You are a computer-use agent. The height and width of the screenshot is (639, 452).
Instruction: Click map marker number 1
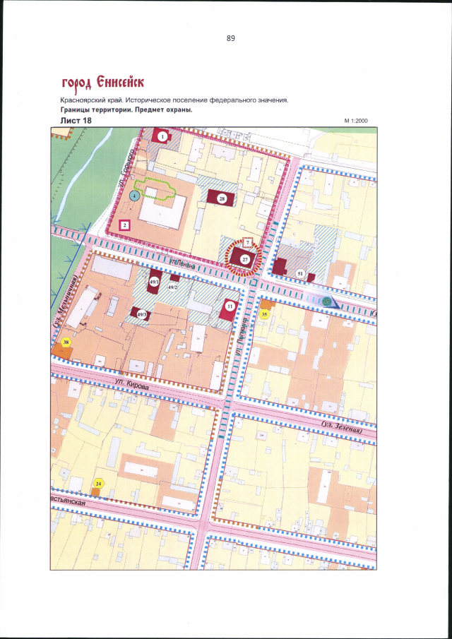[162, 137]
